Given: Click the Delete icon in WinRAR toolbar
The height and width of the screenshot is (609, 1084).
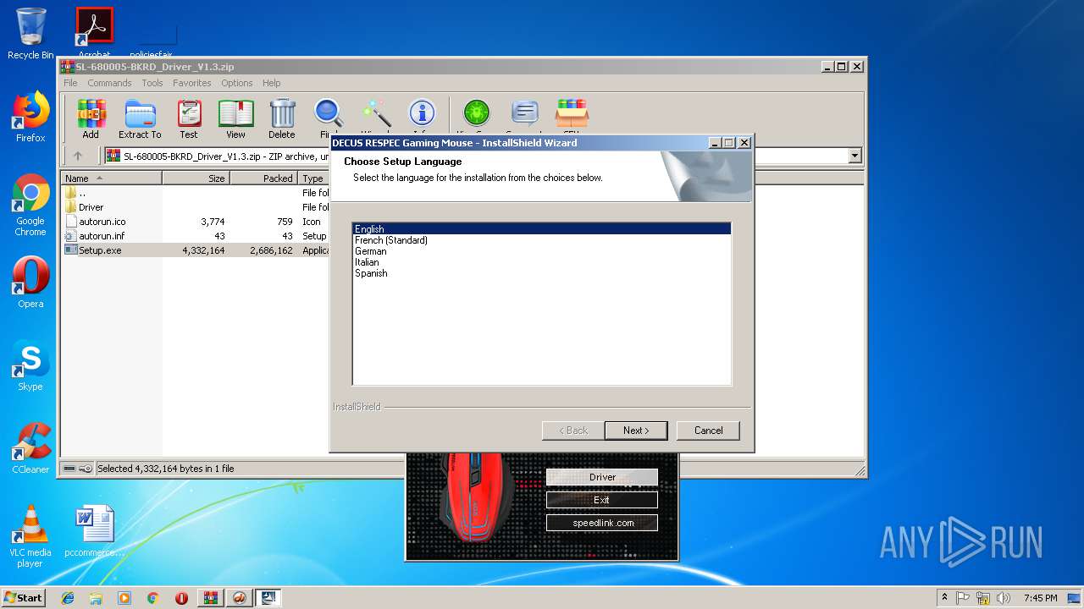Looking at the screenshot, I should click(x=282, y=118).
